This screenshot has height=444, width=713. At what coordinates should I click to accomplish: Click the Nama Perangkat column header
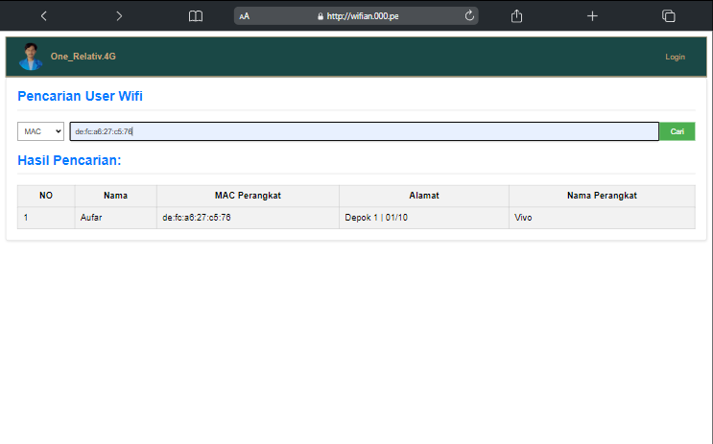(602, 196)
